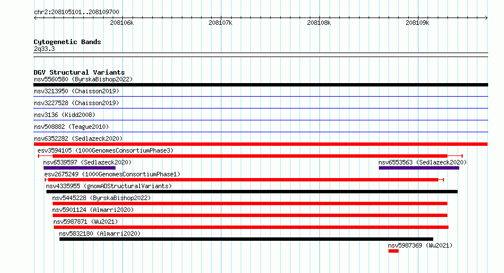The height and width of the screenshot is (273, 504).
Task: Click the nsv4335955 (gnomADStructuralVariants) label
Action: [109, 186]
